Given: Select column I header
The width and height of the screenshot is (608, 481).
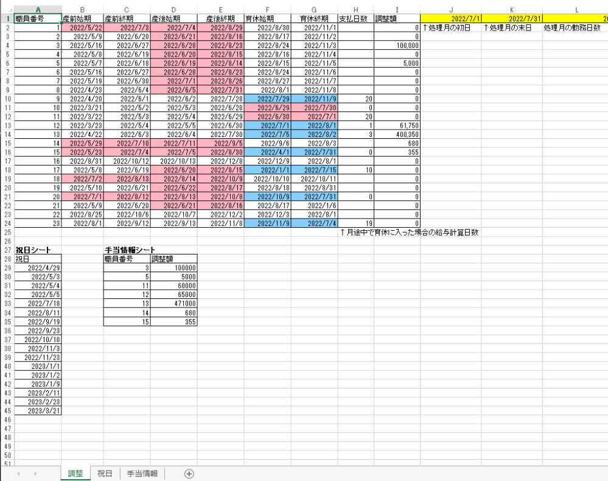Looking at the screenshot, I should coord(397,10).
